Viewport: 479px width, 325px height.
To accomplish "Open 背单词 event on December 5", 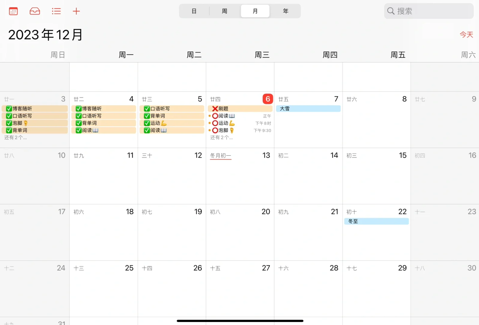I will [x=172, y=116].
